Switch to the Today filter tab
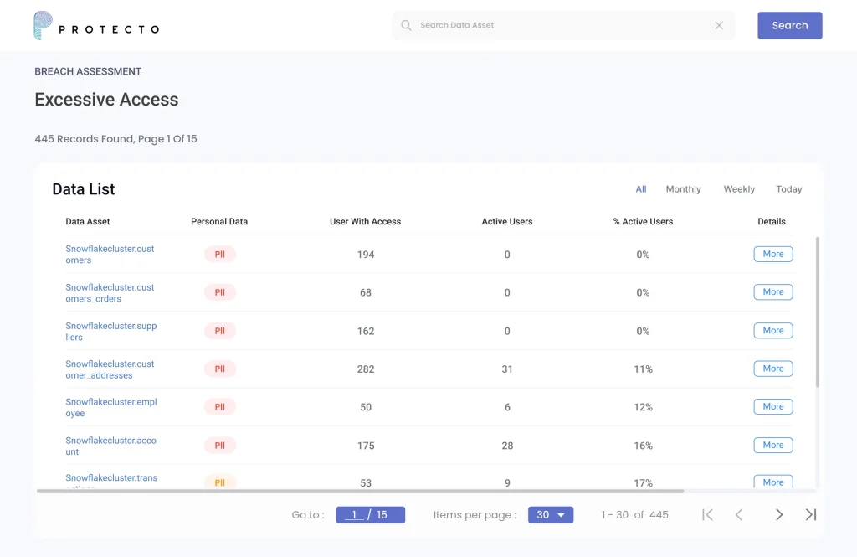This screenshot has height=557, width=857. (788, 189)
